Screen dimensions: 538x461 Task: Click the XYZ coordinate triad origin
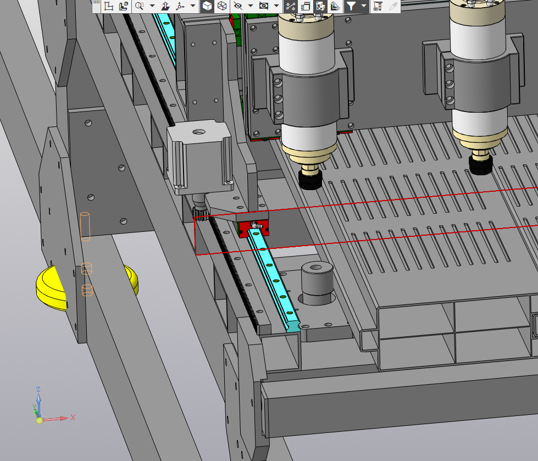pos(39,420)
